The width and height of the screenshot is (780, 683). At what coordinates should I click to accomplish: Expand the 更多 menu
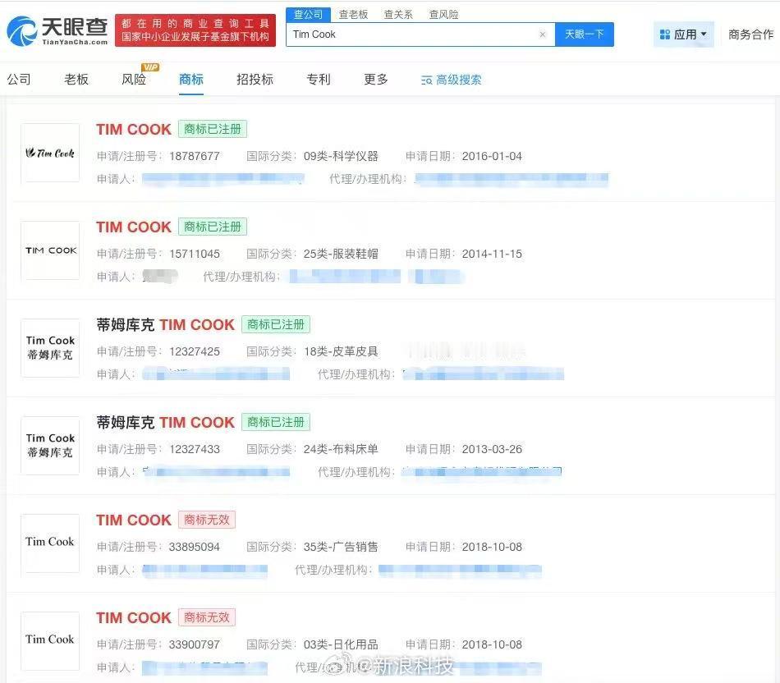pos(375,79)
